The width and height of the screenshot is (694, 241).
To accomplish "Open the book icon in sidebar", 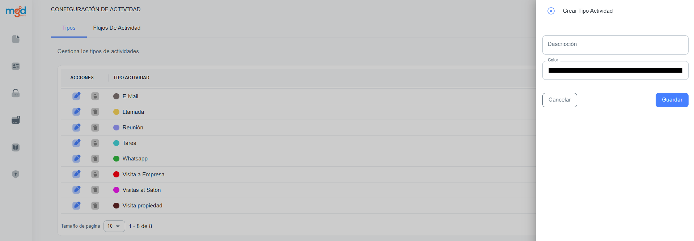I will click(x=16, y=147).
